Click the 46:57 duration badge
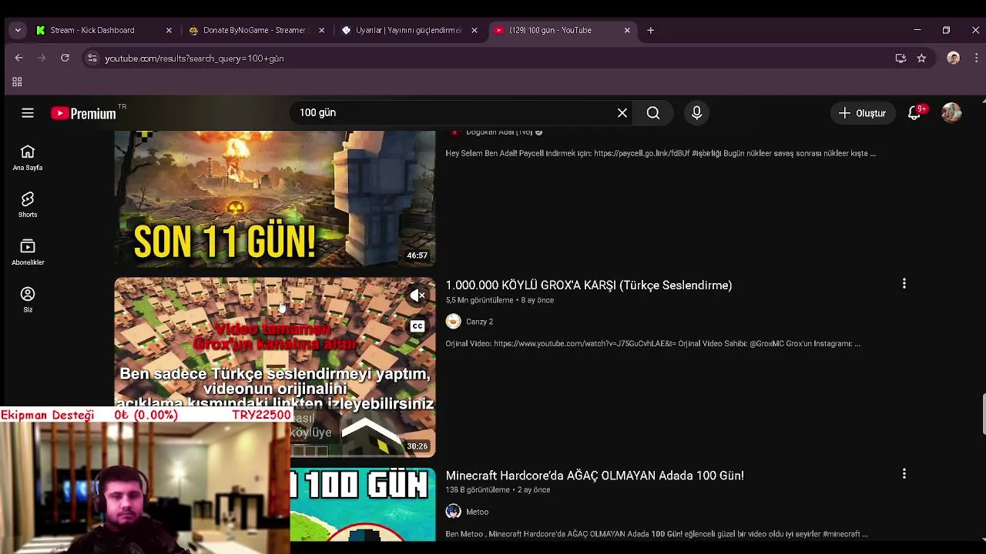The image size is (986, 554). (417, 255)
